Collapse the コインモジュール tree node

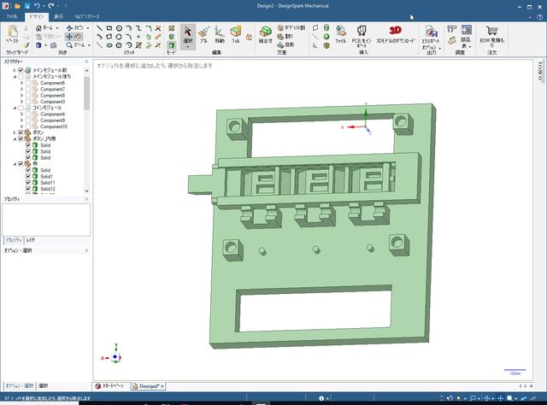(15, 108)
